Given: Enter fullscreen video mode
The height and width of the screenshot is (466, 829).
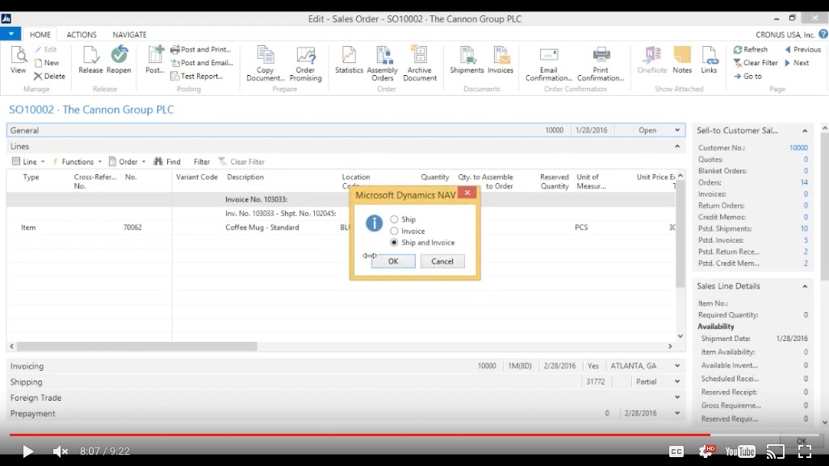Looking at the screenshot, I should [804, 451].
